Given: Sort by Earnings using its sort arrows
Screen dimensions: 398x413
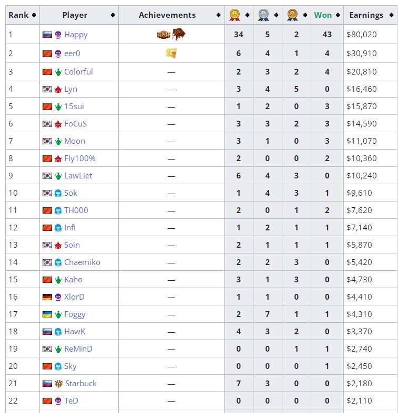Looking at the screenshot, I should click(391, 15).
